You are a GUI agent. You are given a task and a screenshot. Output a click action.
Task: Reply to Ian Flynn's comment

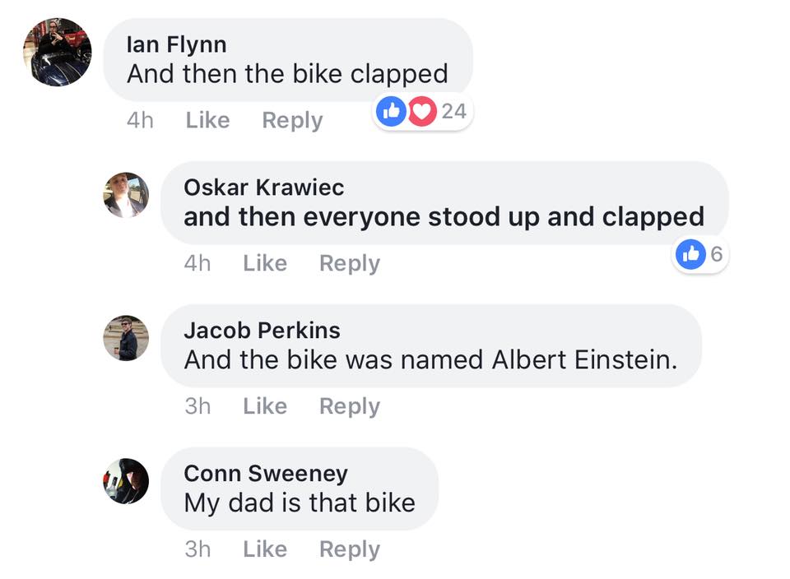[x=292, y=121]
